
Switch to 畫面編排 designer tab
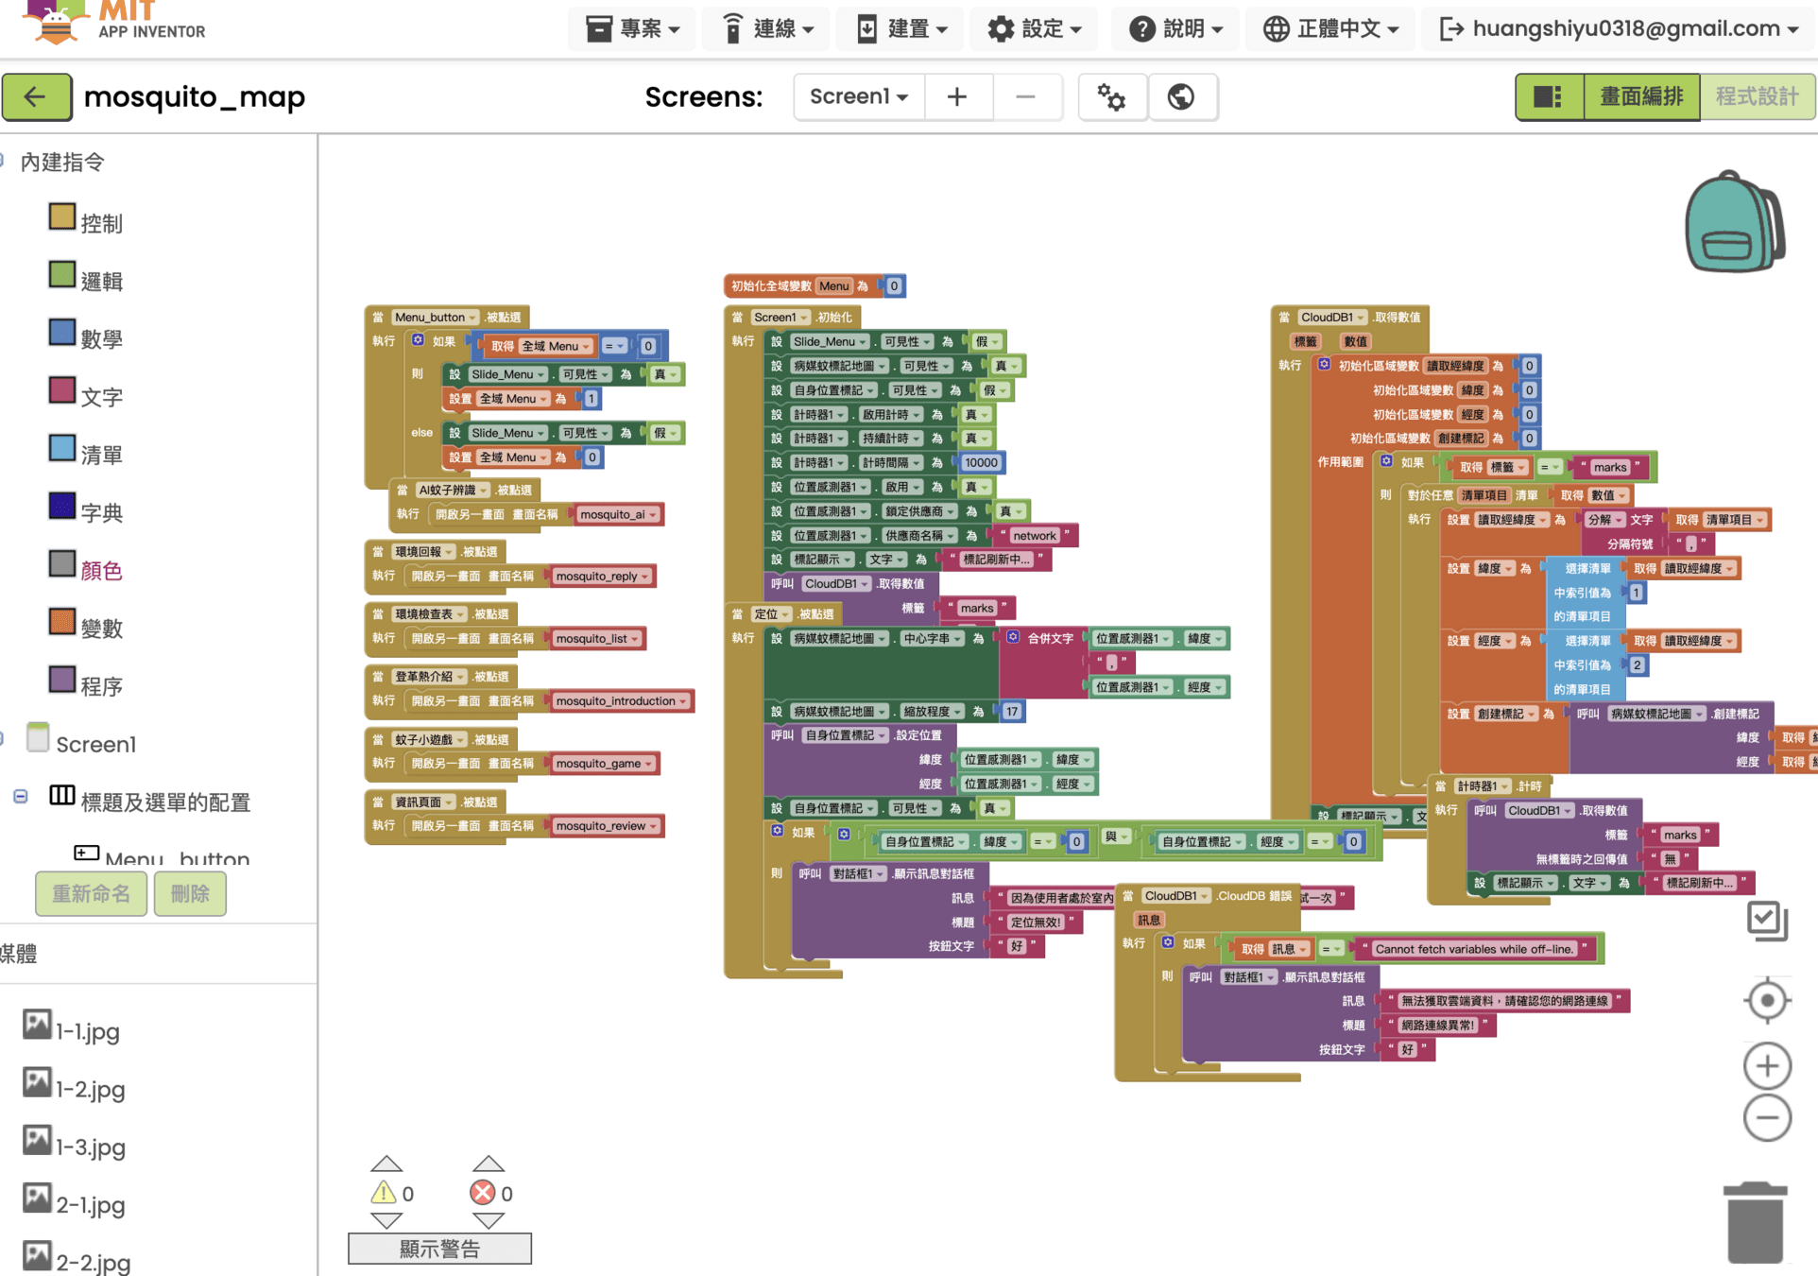point(1640,96)
